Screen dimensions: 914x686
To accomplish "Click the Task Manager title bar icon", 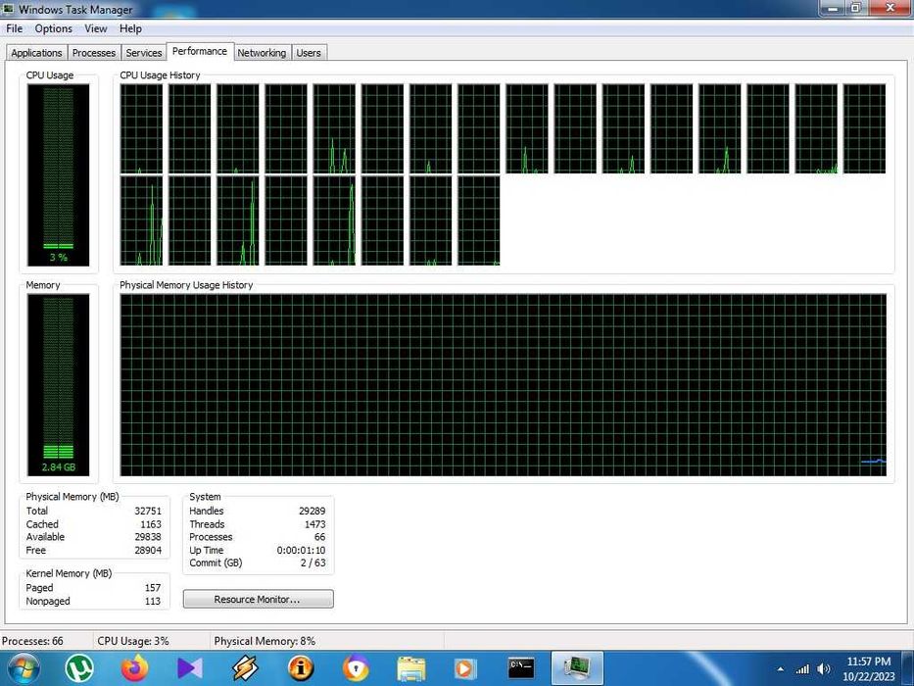I will pos(8,9).
